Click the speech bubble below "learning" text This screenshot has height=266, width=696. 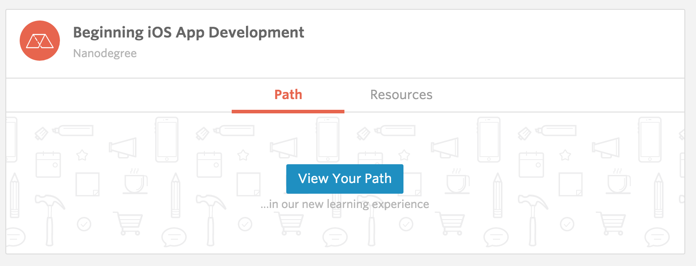pos(335,237)
